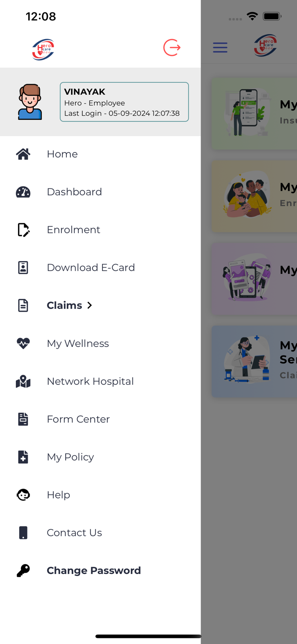Image resolution: width=297 pixels, height=644 pixels.
Task: Select the Help headset icon
Action: 23,495
